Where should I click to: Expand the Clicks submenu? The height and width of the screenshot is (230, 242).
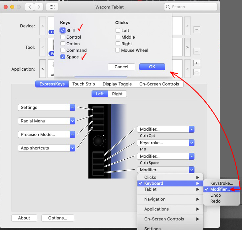170,178
